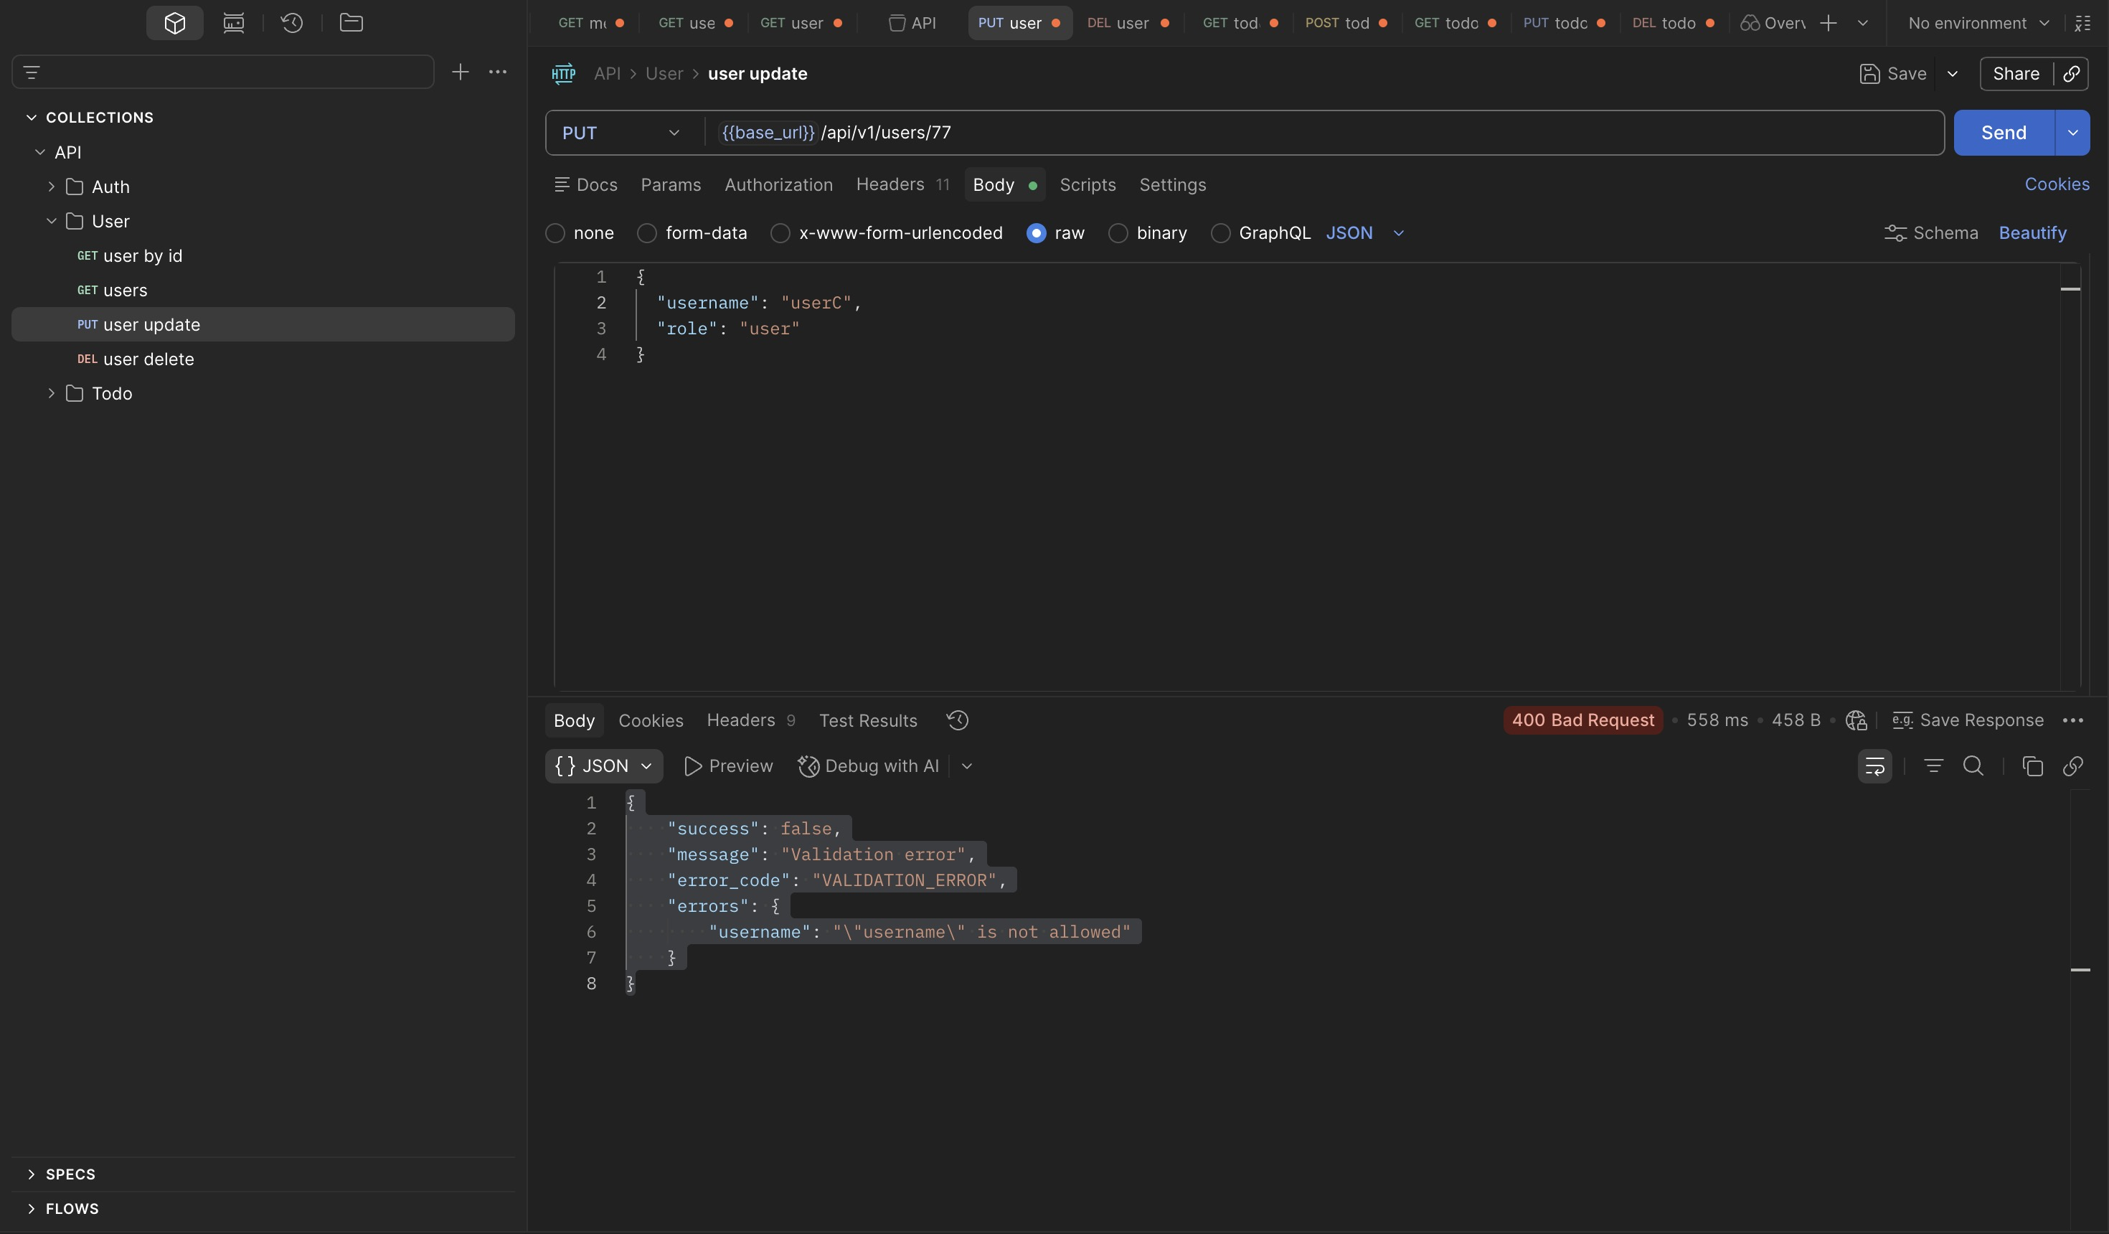2109x1234 pixels.
Task: Open the History clock icon in sidebar
Action: click(x=291, y=23)
